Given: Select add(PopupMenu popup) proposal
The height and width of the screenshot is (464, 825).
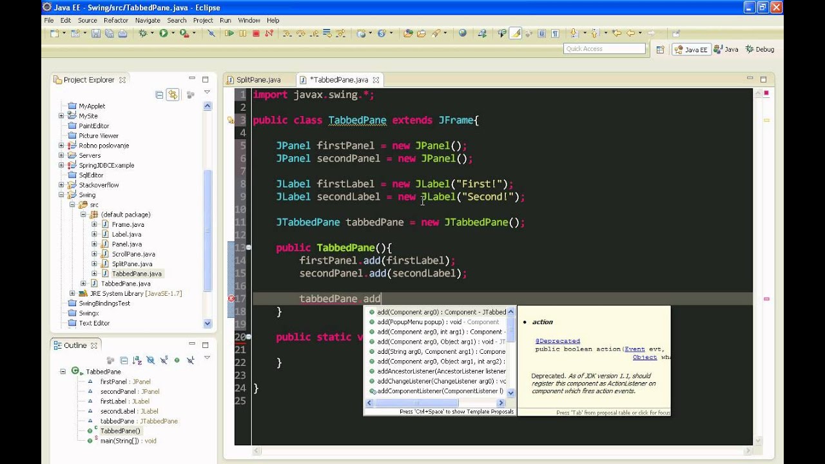Looking at the screenshot, I should tap(438, 322).
